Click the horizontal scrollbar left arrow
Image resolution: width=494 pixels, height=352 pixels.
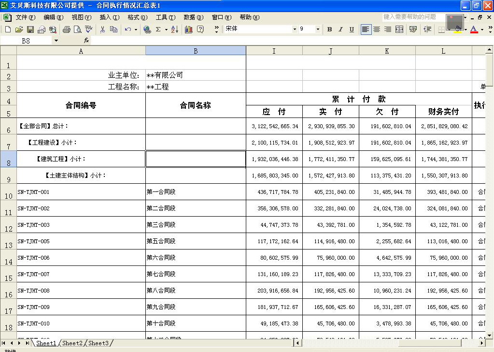coord(297,342)
